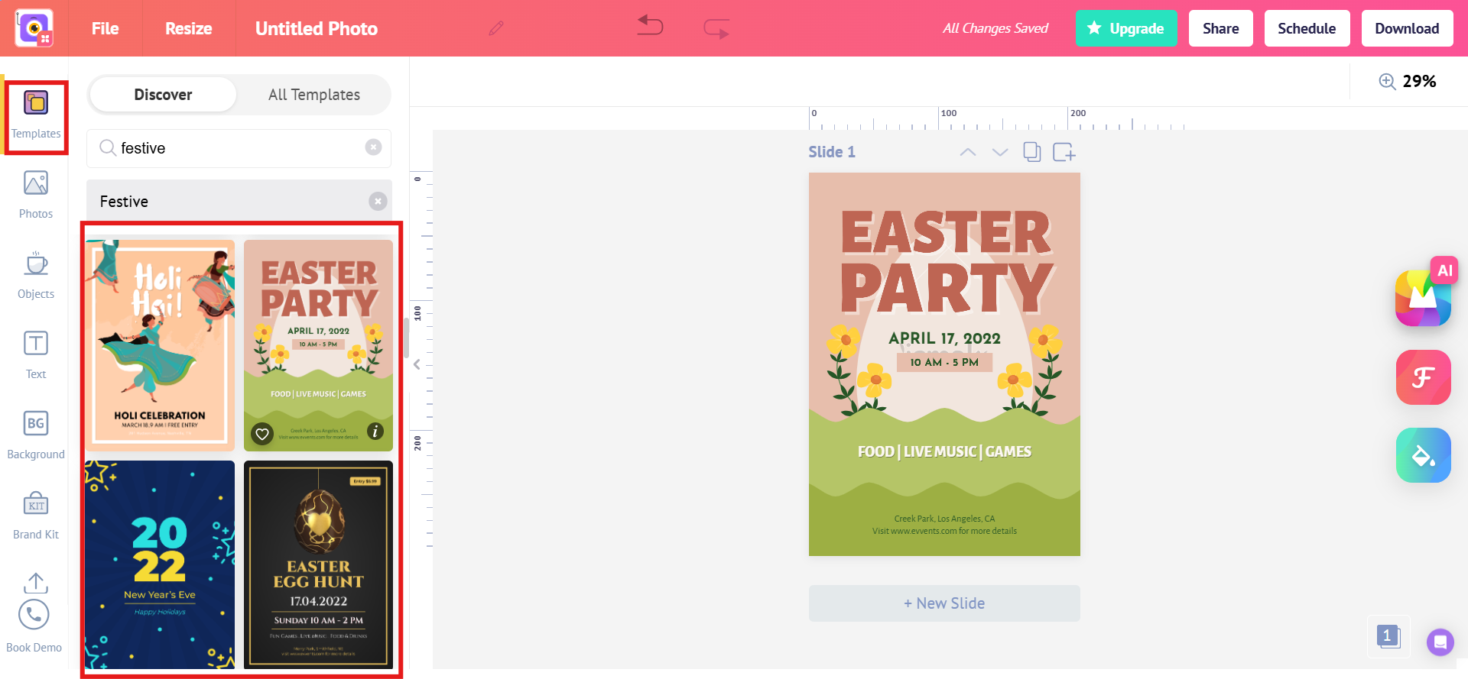The width and height of the screenshot is (1468, 679).
Task: Select the APRIL 17, 2022 text on canvas
Action: tap(945, 338)
